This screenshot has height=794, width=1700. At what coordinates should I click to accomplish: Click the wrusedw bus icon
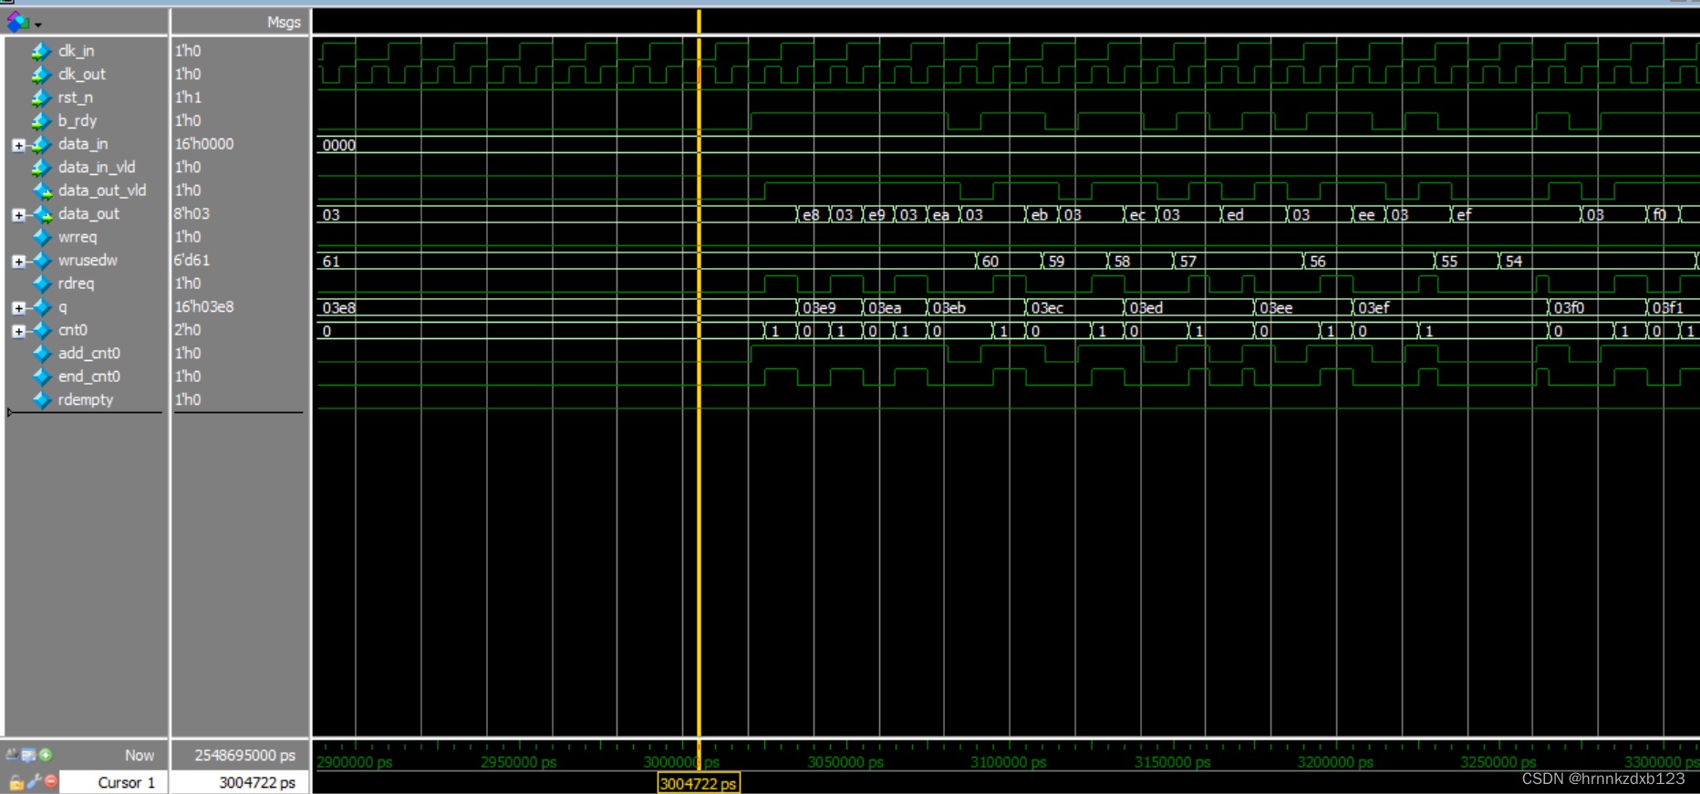41,261
